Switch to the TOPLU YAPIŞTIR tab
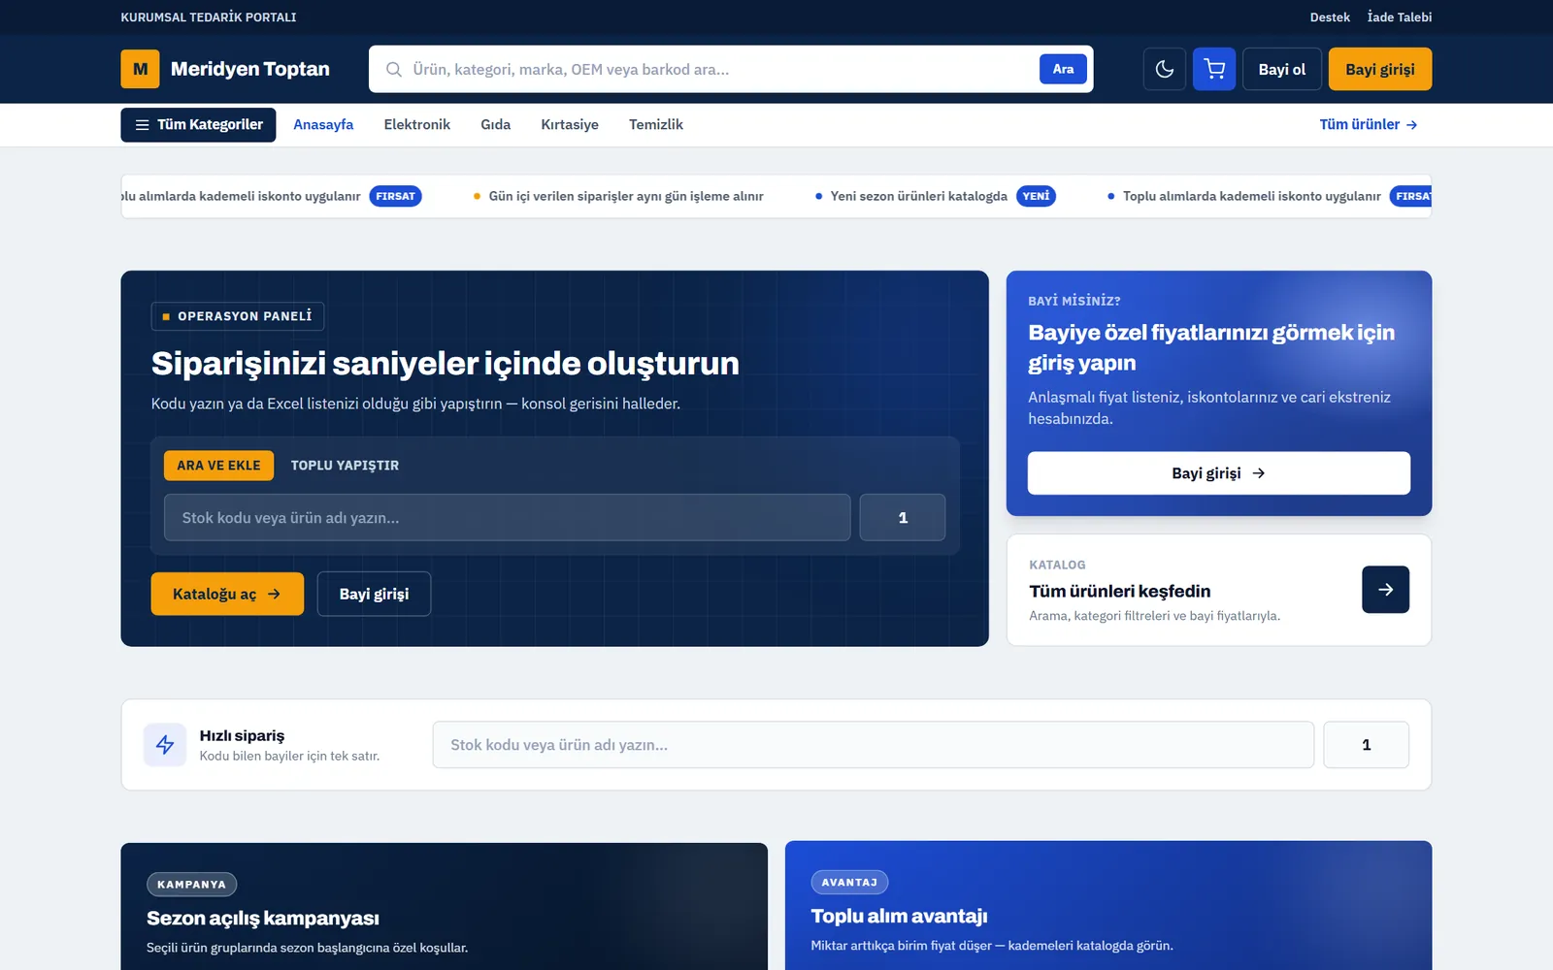This screenshot has width=1553, height=970. (x=345, y=466)
